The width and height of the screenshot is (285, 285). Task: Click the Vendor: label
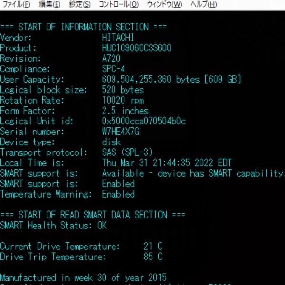pyautogui.click(x=16, y=38)
